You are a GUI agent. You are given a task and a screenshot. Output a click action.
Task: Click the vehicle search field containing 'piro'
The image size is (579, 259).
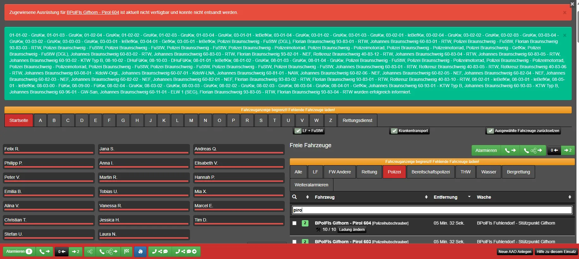[432, 210]
